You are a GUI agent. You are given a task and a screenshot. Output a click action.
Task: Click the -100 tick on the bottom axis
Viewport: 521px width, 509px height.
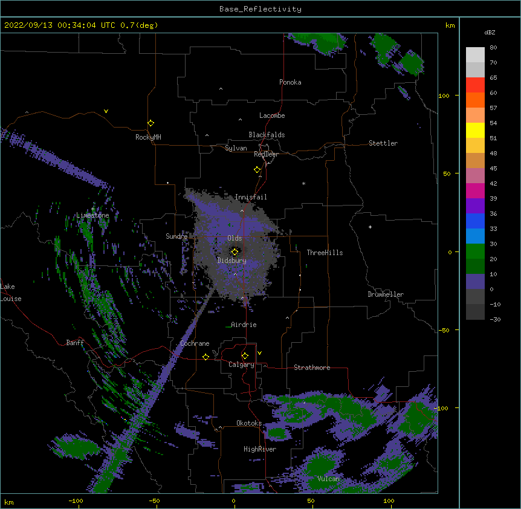tap(76, 501)
